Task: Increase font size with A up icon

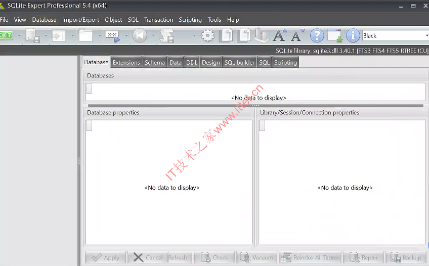Action: pyautogui.click(x=280, y=35)
